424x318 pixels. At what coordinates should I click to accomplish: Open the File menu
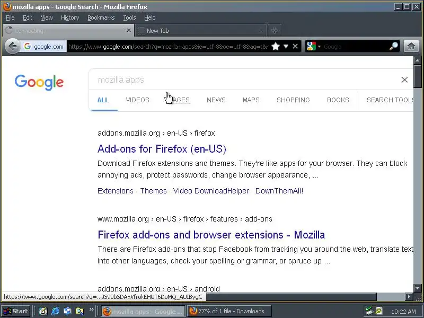pyautogui.click(x=10, y=17)
